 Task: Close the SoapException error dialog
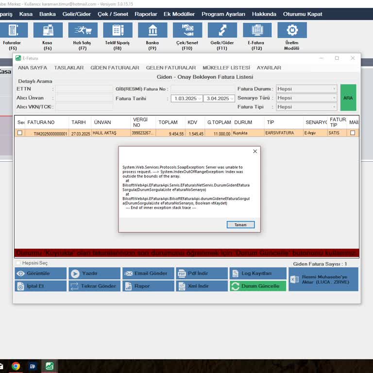pyautogui.click(x=255, y=152)
